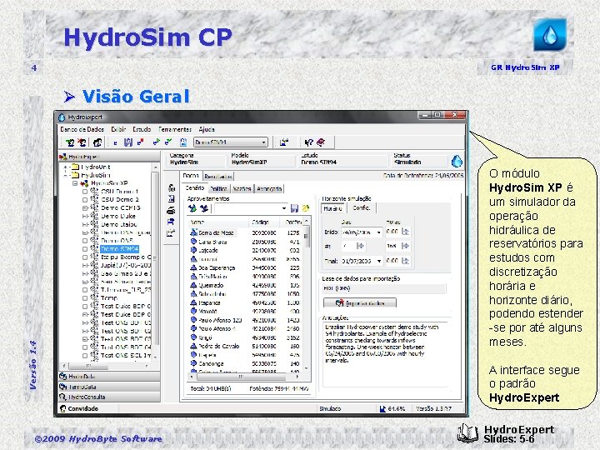This screenshot has width=600, height=450.
Task: Open the study selection dropdown in toolbar
Action: [x=263, y=142]
